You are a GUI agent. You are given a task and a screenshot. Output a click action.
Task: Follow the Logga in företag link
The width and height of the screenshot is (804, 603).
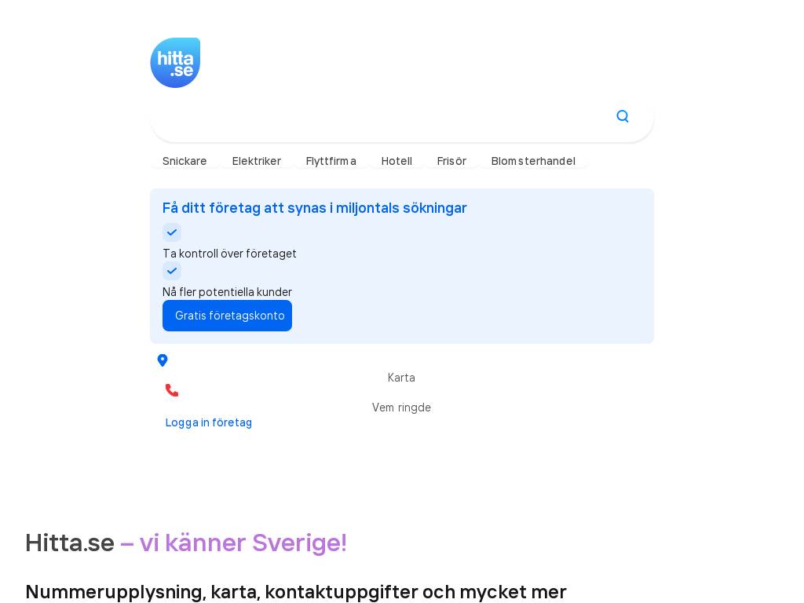click(209, 422)
